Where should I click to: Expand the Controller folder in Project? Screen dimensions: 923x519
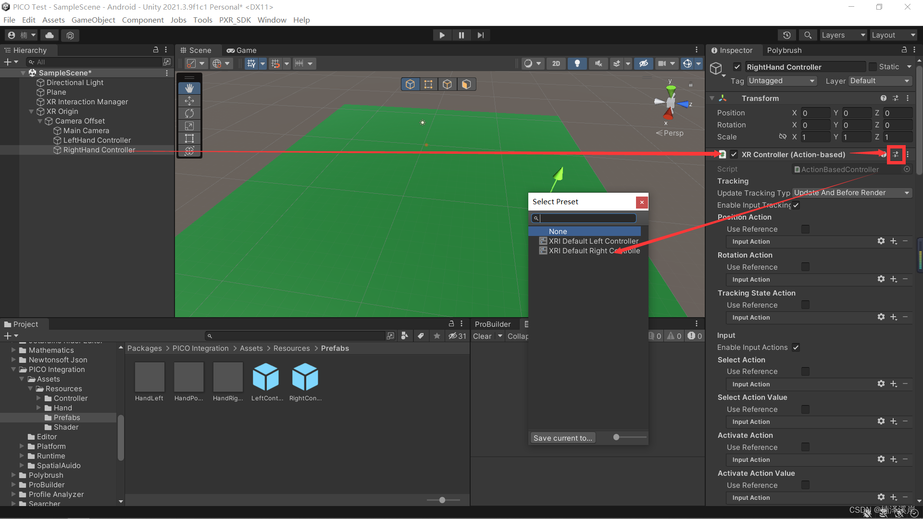point(39,398)
